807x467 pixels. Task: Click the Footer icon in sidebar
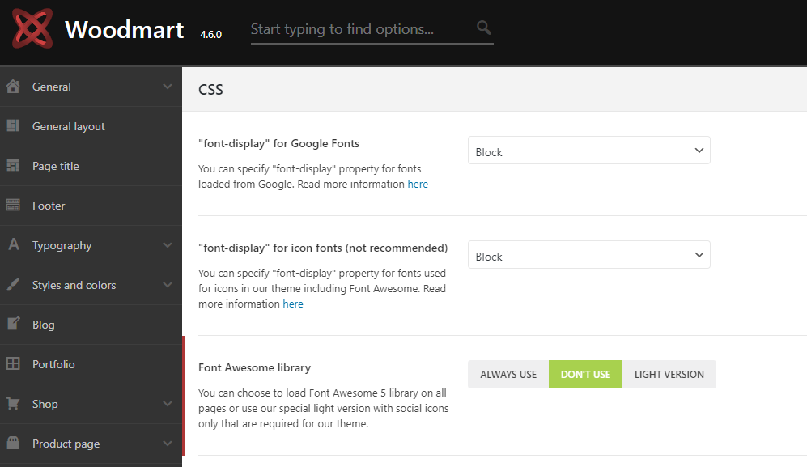(x=13, y=206)
